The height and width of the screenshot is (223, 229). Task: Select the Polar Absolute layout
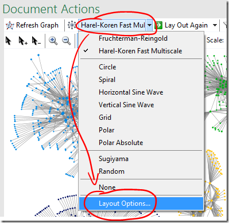pyautogui.click(x=141, y=143)
